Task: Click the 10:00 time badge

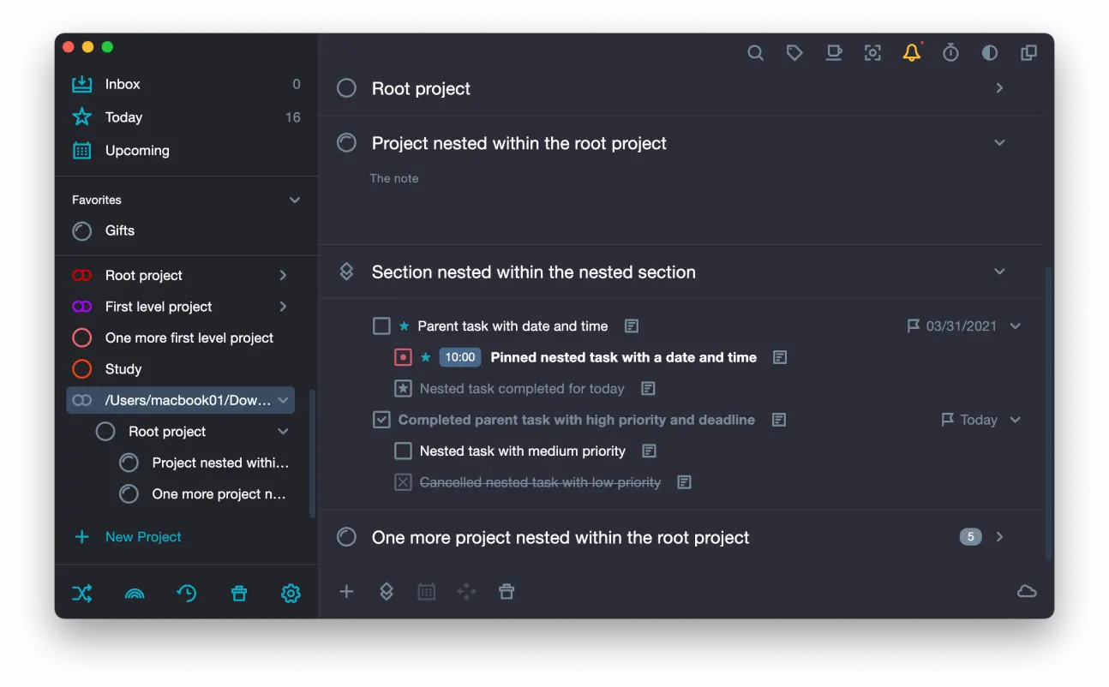Action: [x=460, y=357]
